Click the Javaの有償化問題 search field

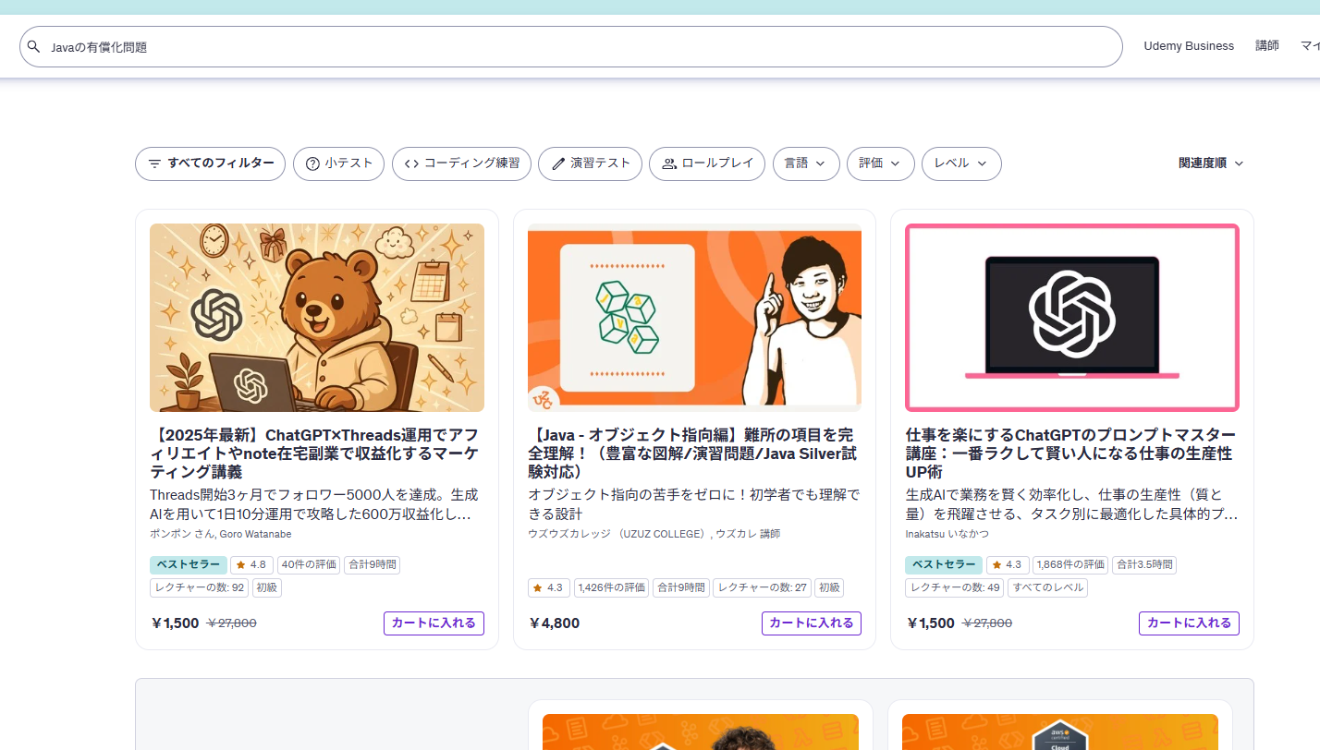(571, 46)
